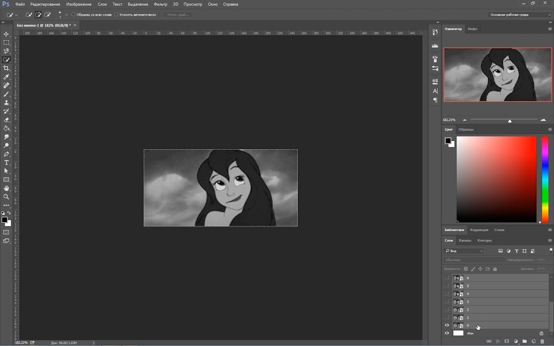Hide the Фон layer eye icon
This screenshot has width=554, height=346.
pos(447,333)
